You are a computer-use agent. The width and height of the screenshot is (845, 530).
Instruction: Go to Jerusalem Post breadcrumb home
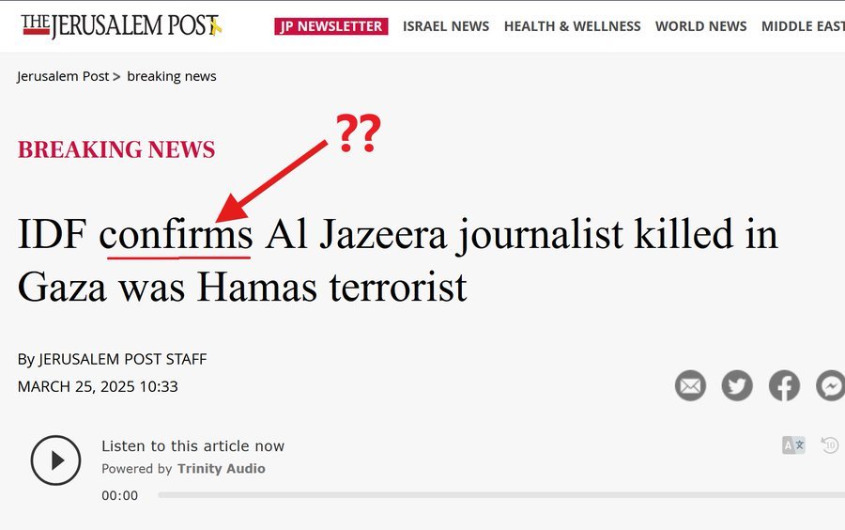click(63, 76)
